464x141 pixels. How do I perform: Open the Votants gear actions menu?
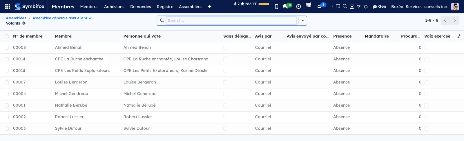pos(24,23)
